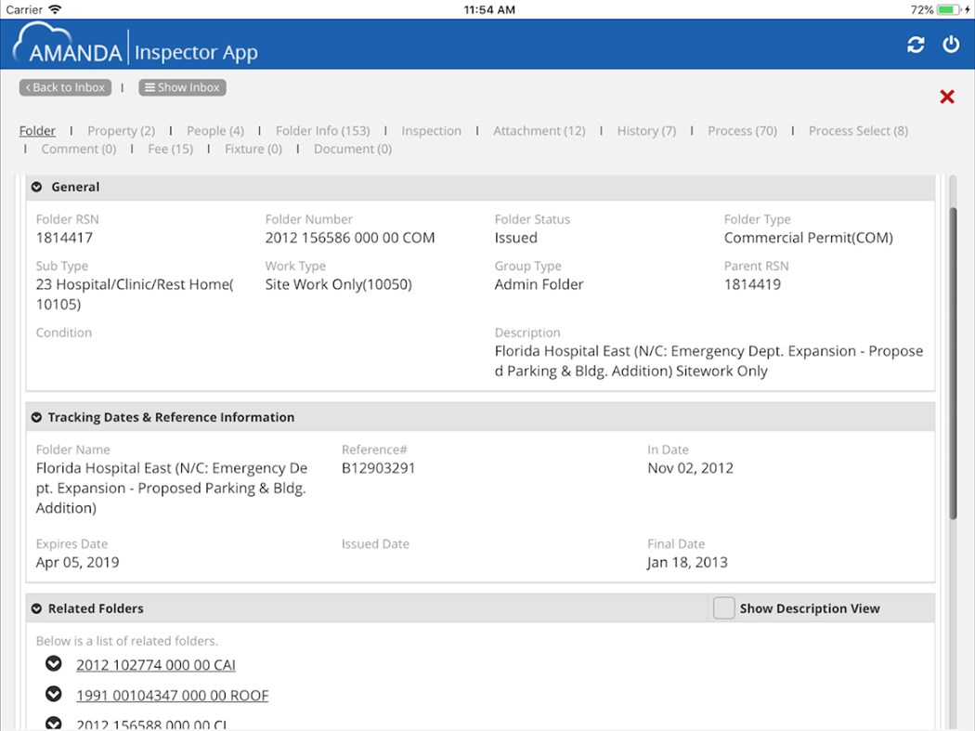Image resolution: width=975 pixels, height=731 pixels.
Task: Open the Attachment (12) tab
Action: [x=539, y=131]
